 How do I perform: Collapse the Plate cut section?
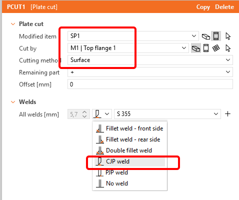[x=13, y=24]
